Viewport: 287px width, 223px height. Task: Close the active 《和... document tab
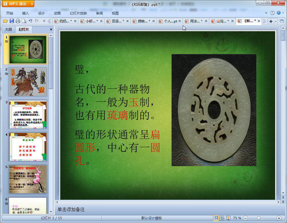259,21
